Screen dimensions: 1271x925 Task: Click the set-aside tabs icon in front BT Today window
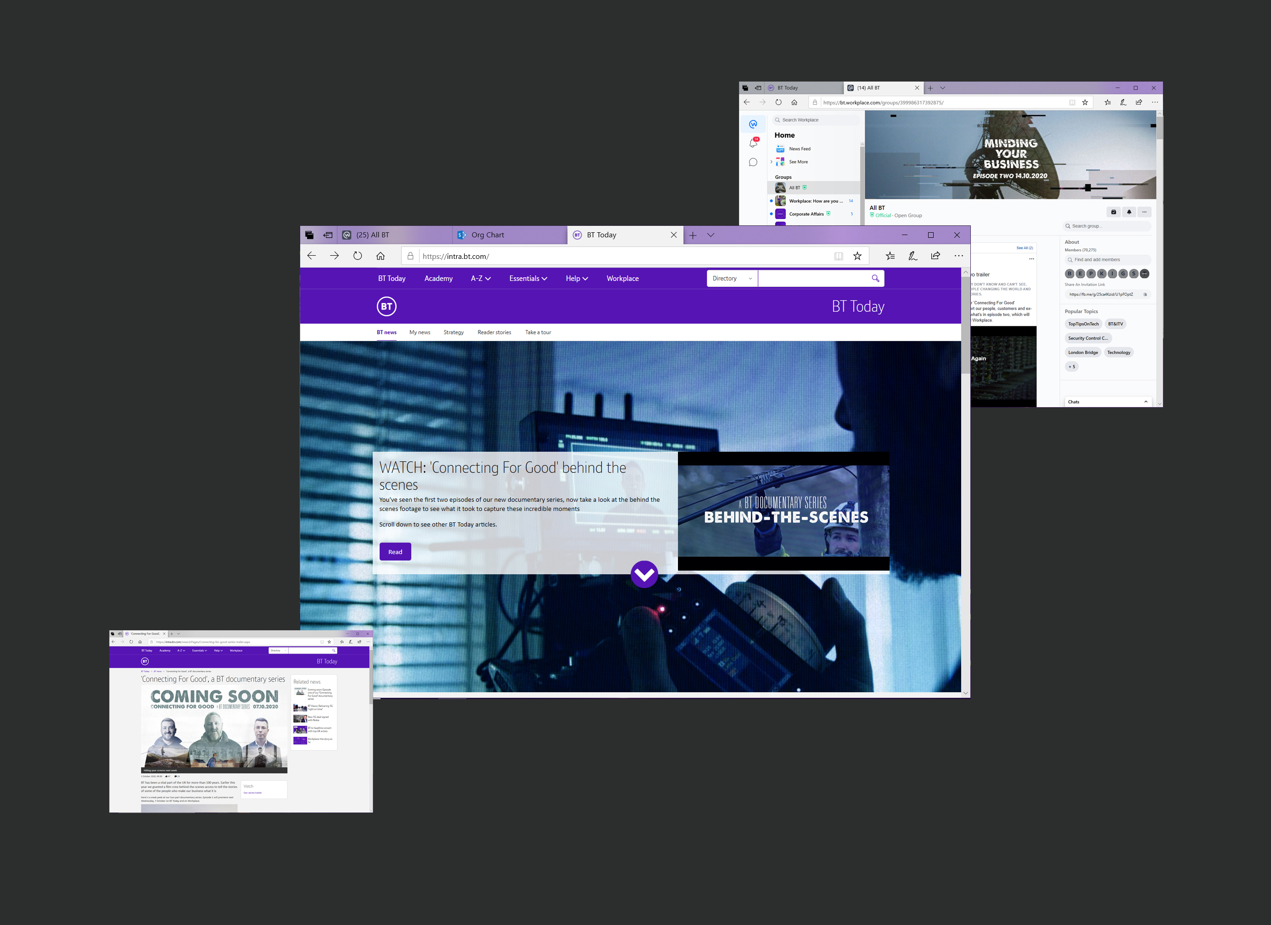tap(328, 235)
